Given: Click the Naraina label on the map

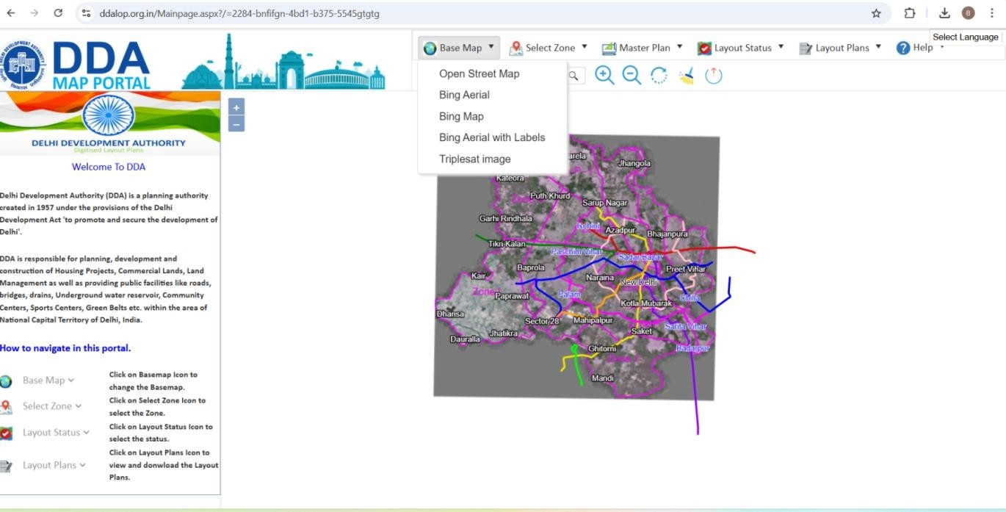Looking at the screenshot, I should point(600,278).
